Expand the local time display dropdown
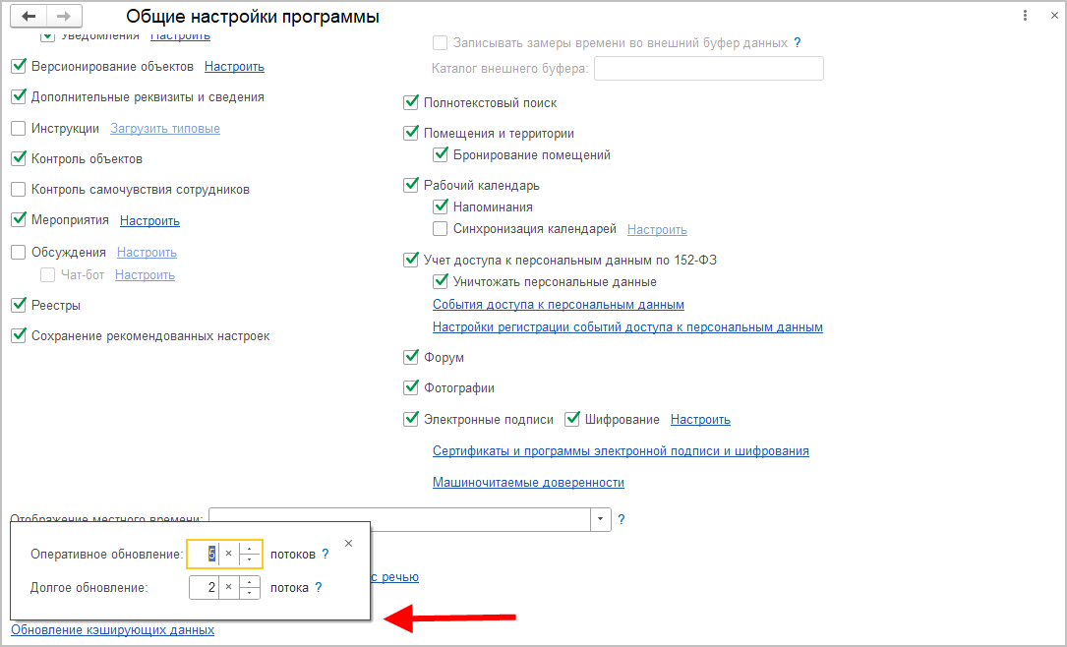 600,519
